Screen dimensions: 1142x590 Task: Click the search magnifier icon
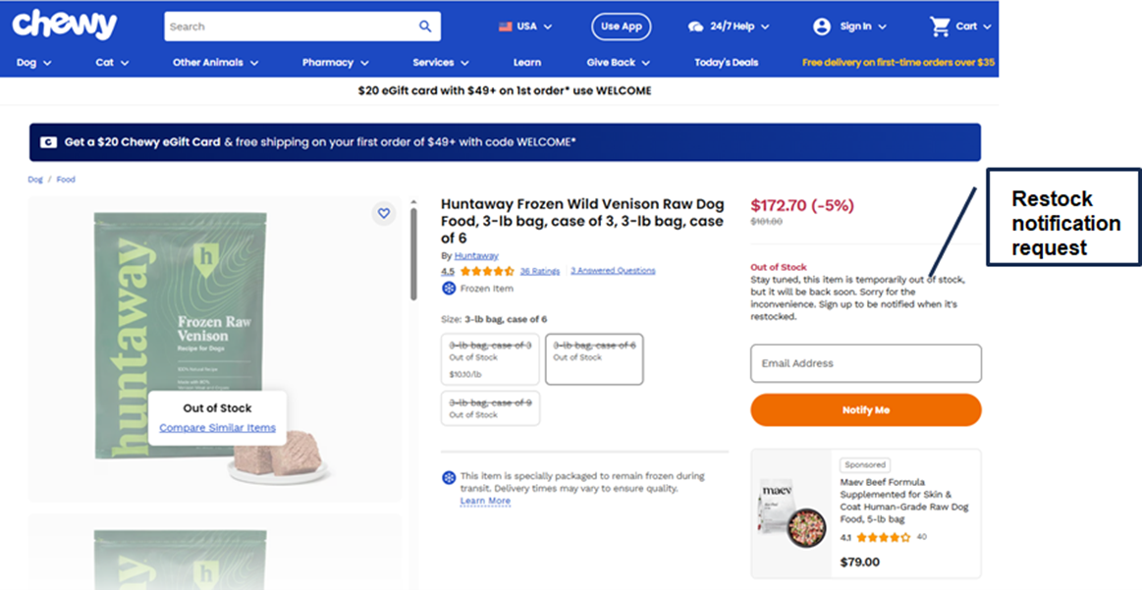425,27
